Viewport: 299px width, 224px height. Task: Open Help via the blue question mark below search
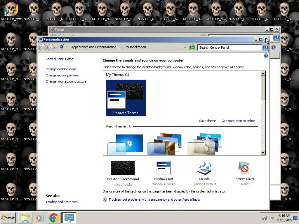coord(266,56)
